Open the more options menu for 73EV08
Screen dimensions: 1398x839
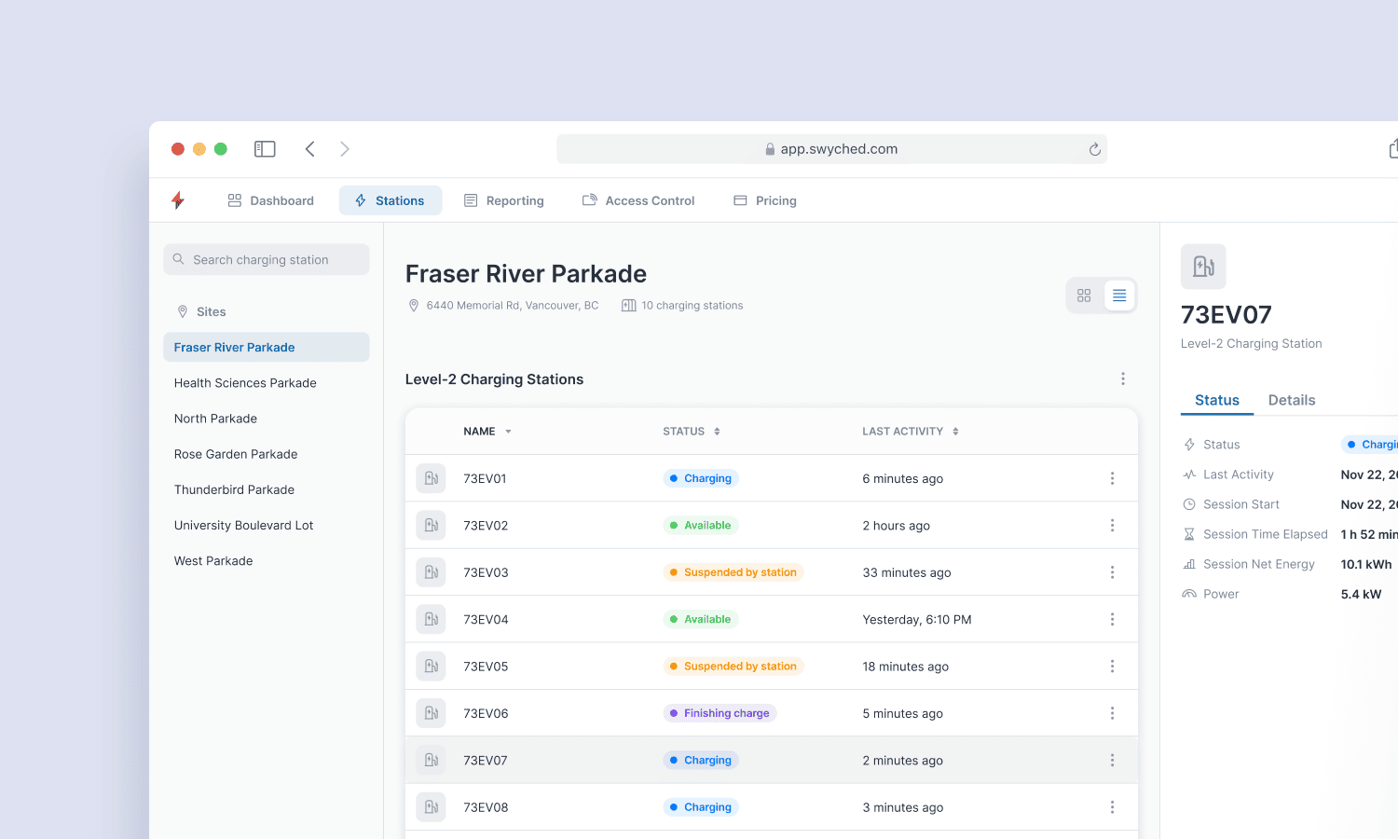click(1112, 807)
